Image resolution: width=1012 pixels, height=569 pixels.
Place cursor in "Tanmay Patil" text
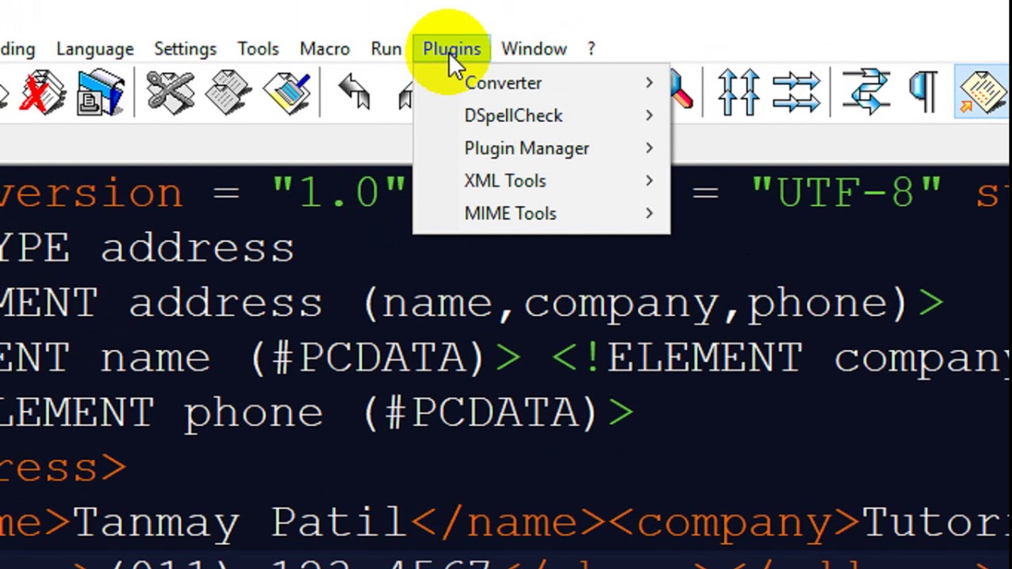click(x=240, y=522)
